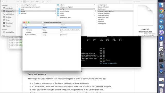
Task: Collapse the Root object row
Action: click(24, 27)
